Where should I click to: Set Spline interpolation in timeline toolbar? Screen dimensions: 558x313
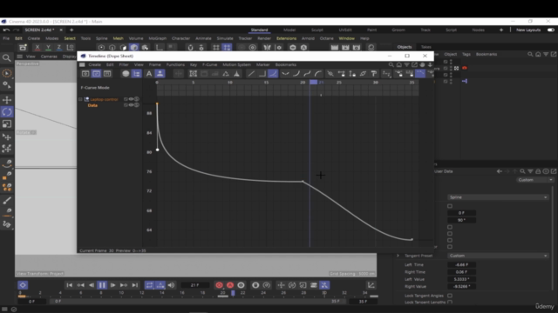(x=273, y=73)
